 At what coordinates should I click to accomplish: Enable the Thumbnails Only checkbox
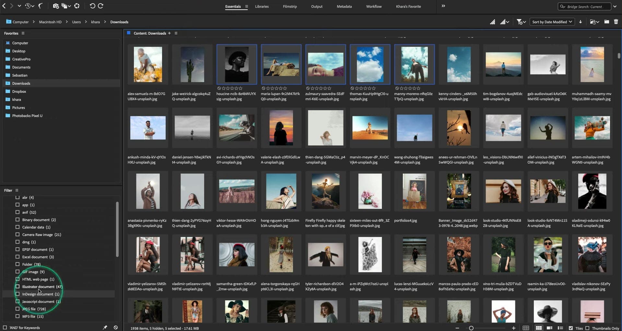(x=587, y=328)
